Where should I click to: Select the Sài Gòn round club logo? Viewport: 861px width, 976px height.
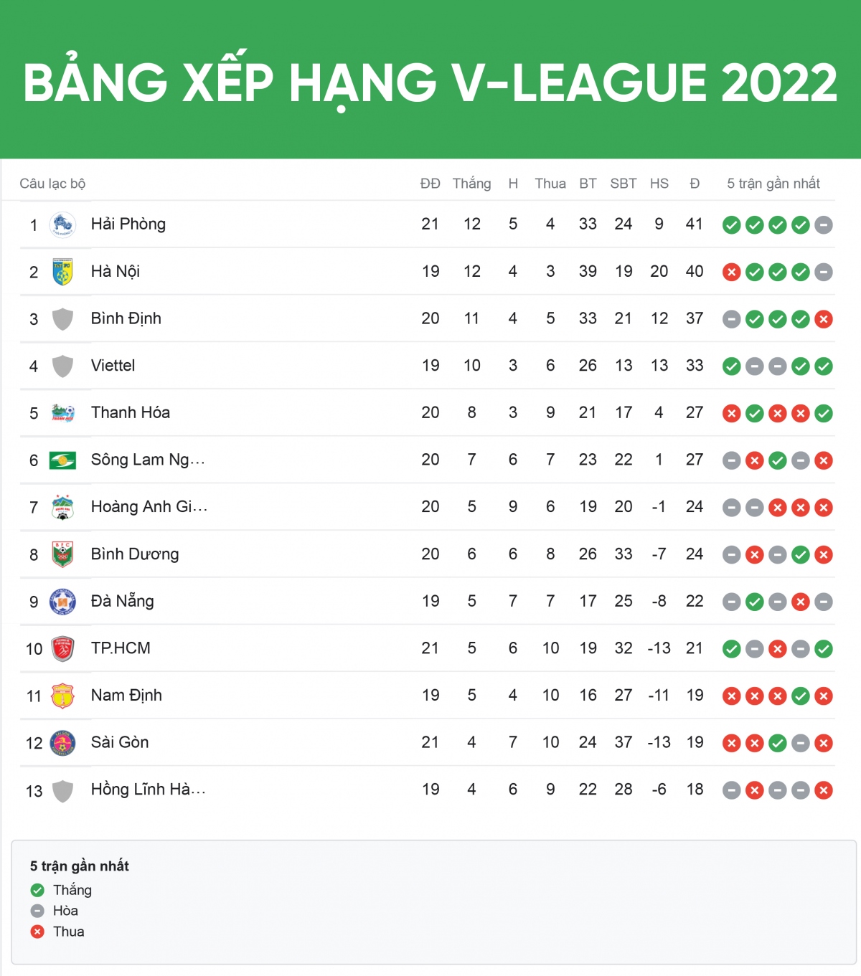click(x=62, y=743)
